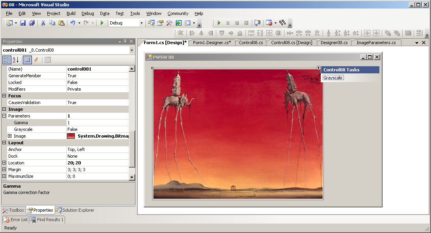This screenshot has width=431, height=233.
Task: Click the Start Page green arrow icon
Action: 178,23
